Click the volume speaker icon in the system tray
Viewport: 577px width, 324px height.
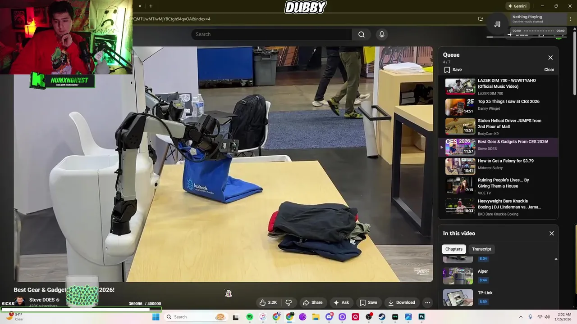[547, 317]
